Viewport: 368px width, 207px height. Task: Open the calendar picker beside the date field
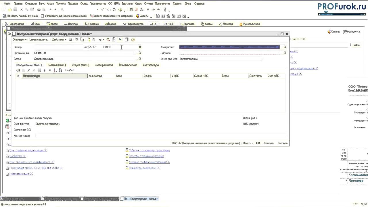tap(140, 47)
